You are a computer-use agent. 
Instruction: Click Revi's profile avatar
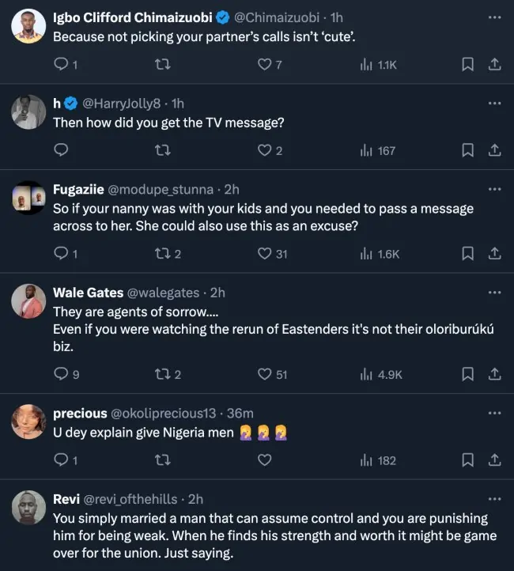(28, 508)
